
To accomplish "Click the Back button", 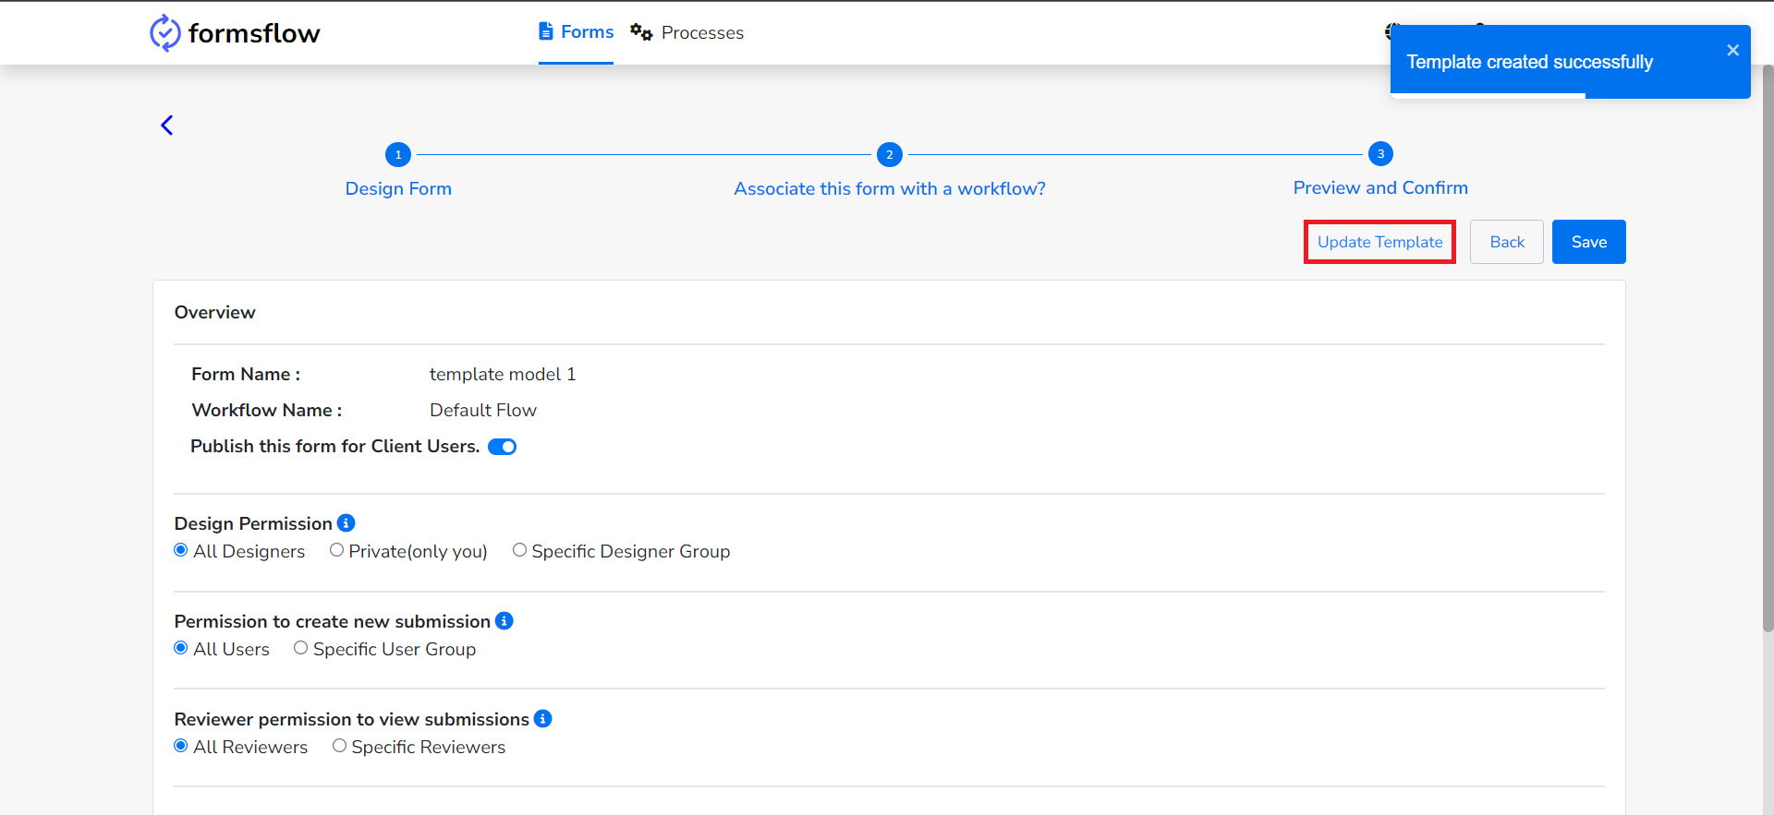I will [1507, 242].
